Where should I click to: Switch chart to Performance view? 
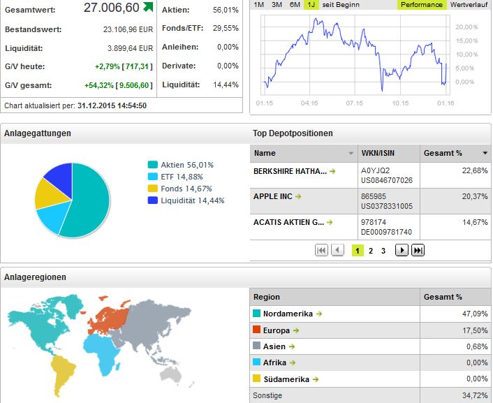422,5
